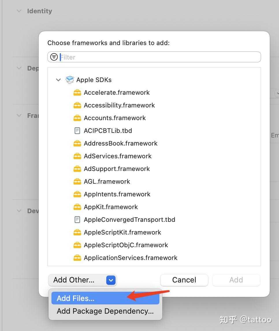Screen dimensions: 279x331
Task: Select AppIntents.framework from the list
Action: coord(117,194)
